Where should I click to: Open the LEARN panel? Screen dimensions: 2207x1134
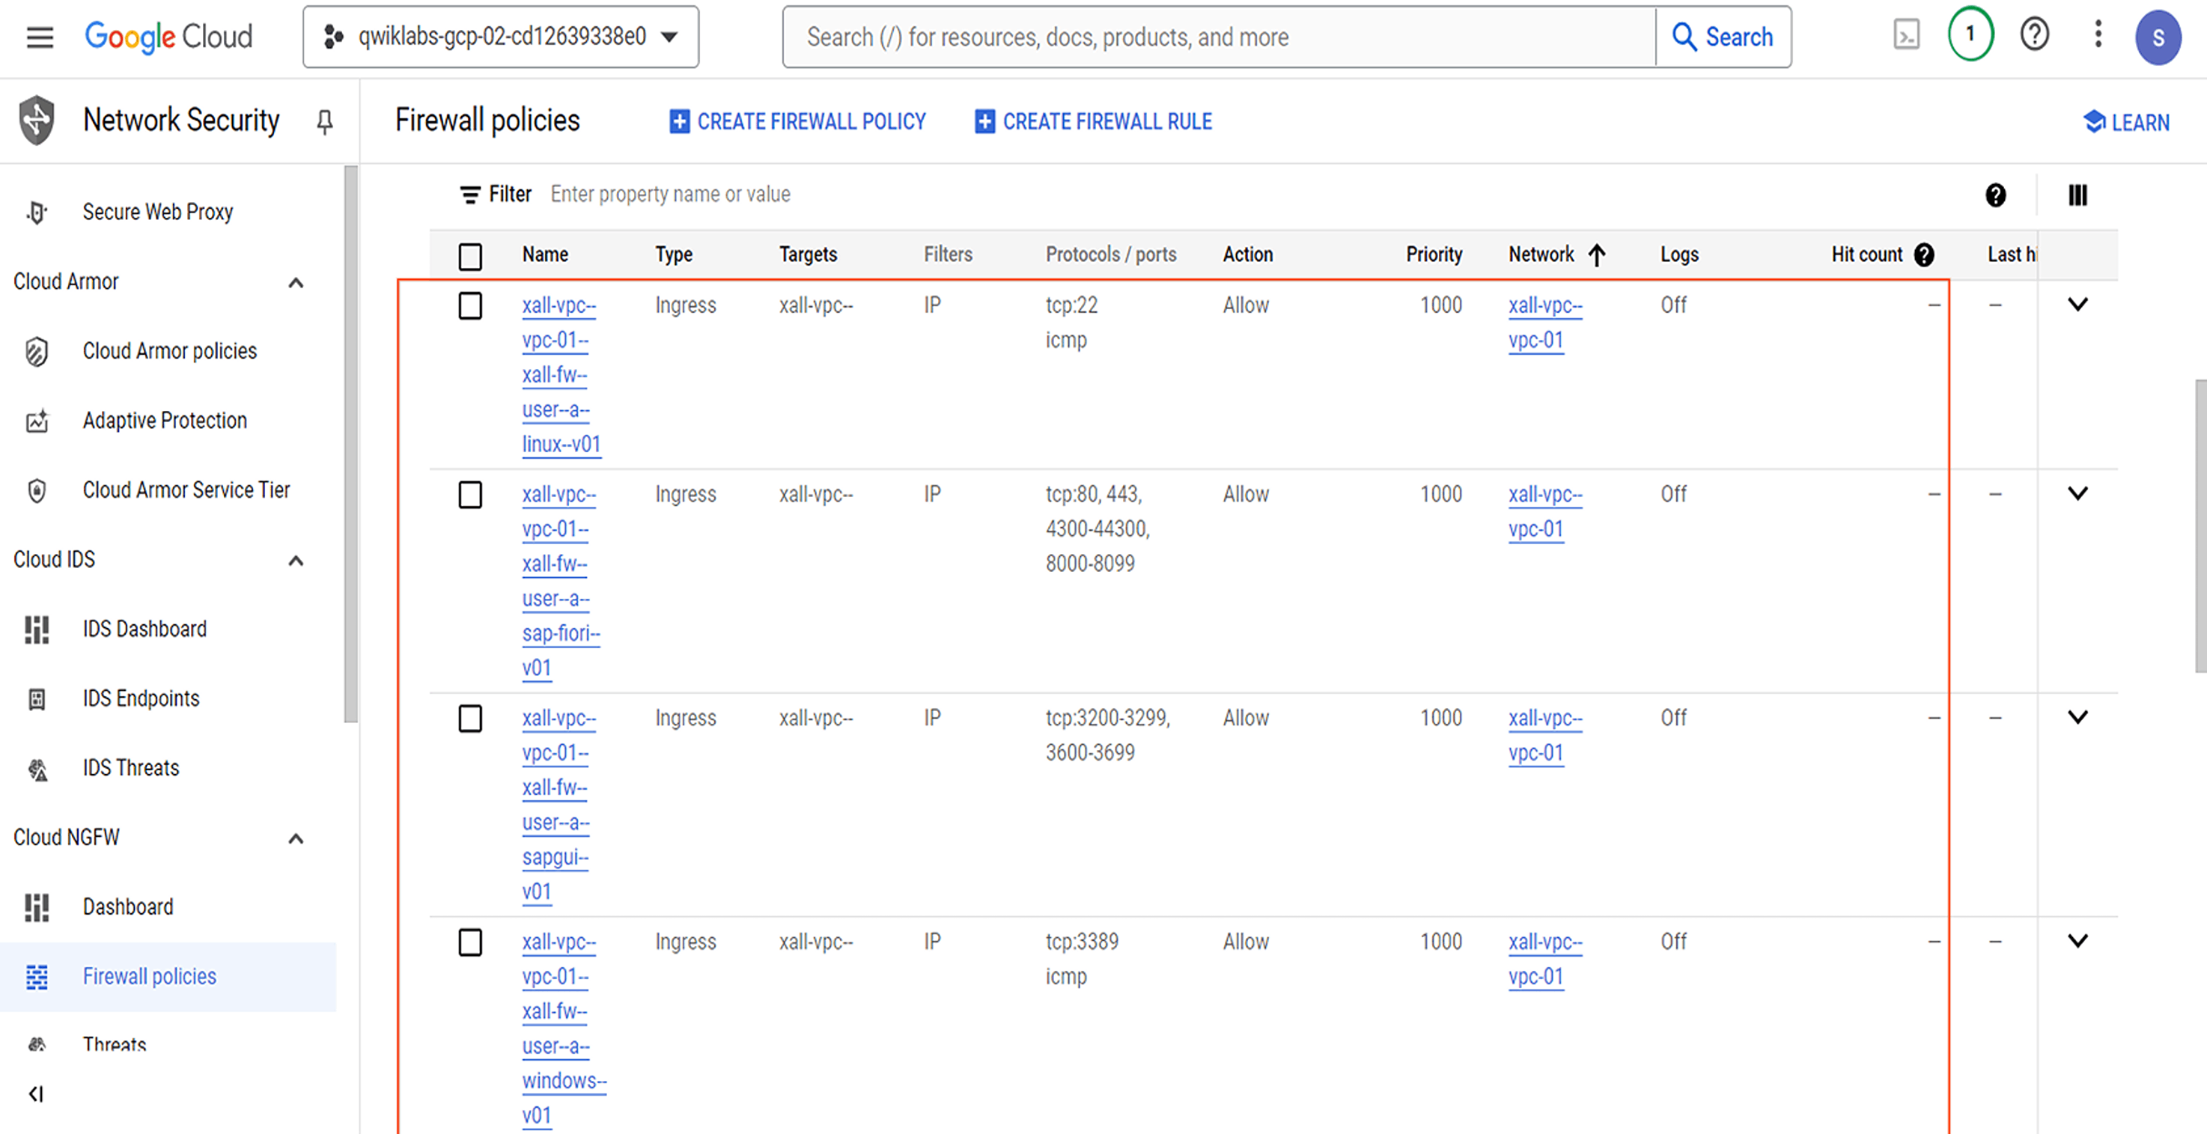coord(2126,123)
